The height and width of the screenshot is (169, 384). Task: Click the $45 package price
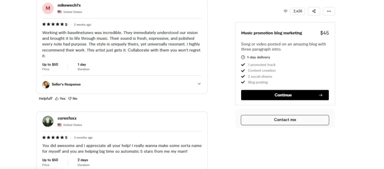pyautogui.click(x=324, y=33)
